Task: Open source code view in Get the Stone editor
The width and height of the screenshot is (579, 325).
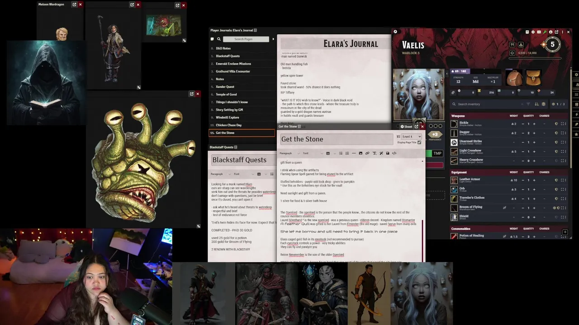Action: (x=394, y=153)
